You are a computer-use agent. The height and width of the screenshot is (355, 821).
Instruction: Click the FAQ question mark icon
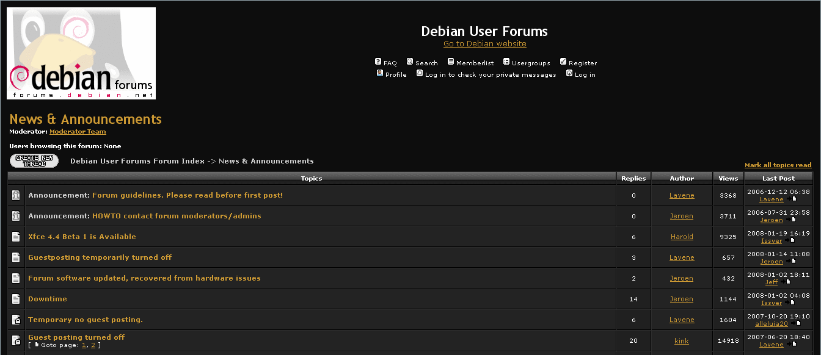pos(378,62)
